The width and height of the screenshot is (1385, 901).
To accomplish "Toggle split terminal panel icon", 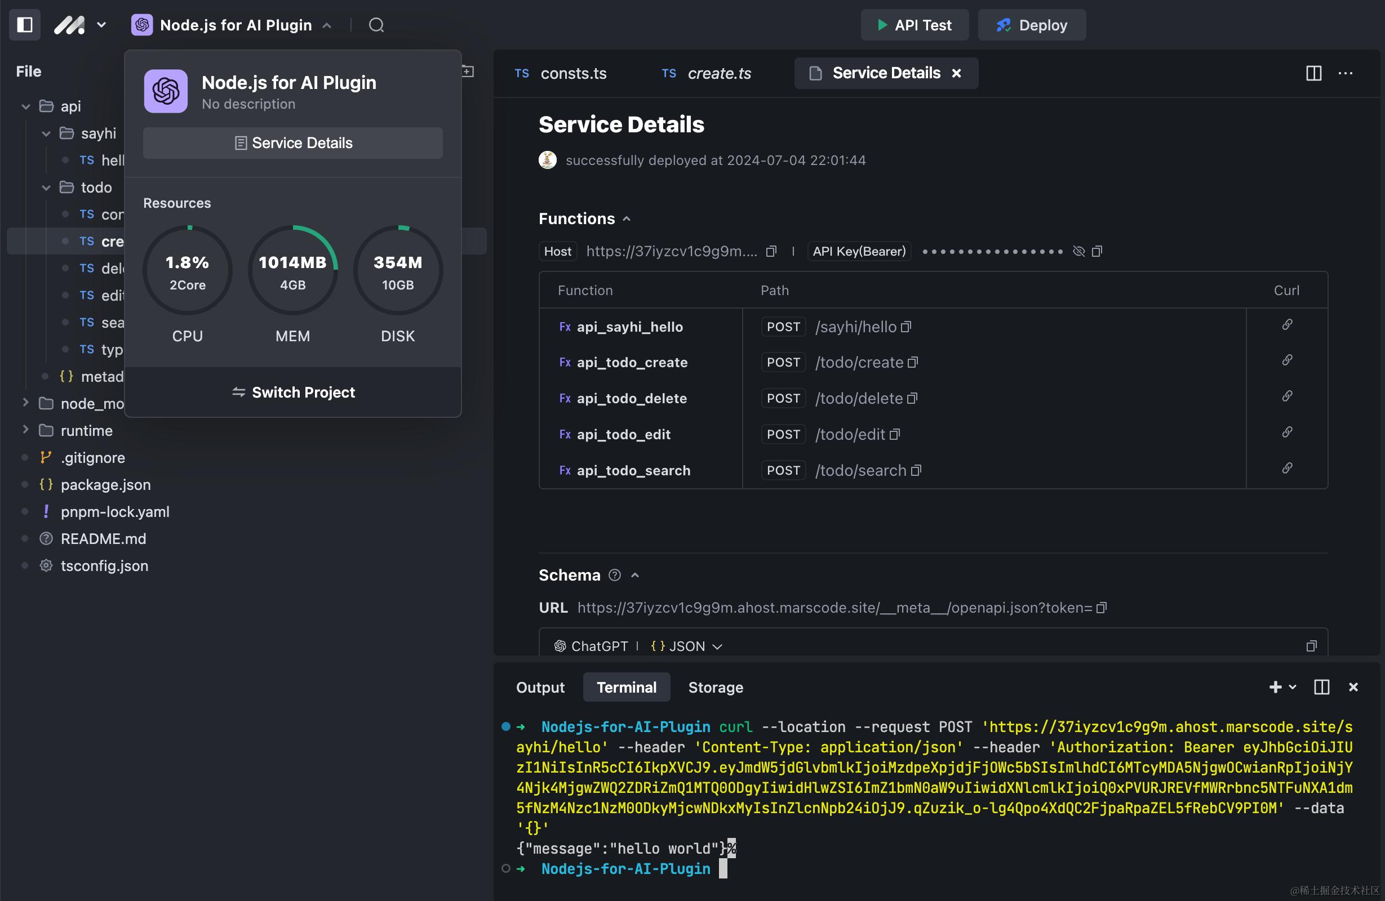I will point(1321,688).
